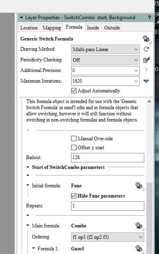Open browse icon for Main formula Combo
This screenshot has height=254, width=159.
click(x=139, y=226)
